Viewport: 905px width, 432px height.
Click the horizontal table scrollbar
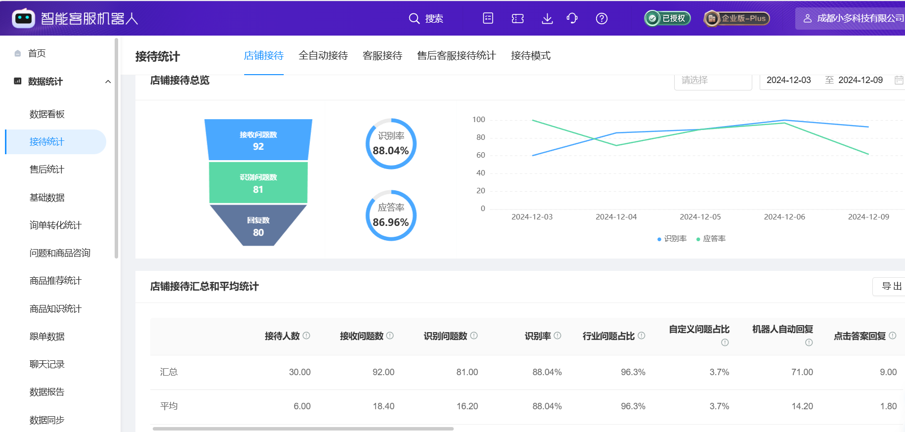coord(303,429)
